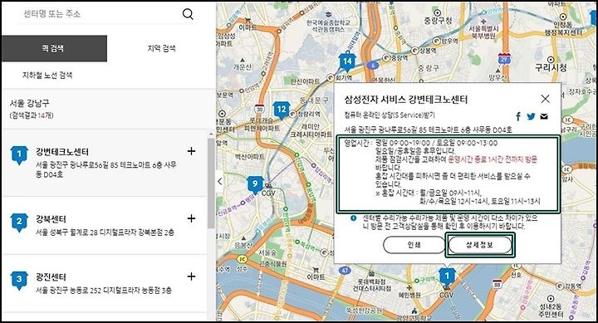Select the 퀵 검색 tab
The height and width of the screenshot is (323, 598).
[54, 48]
